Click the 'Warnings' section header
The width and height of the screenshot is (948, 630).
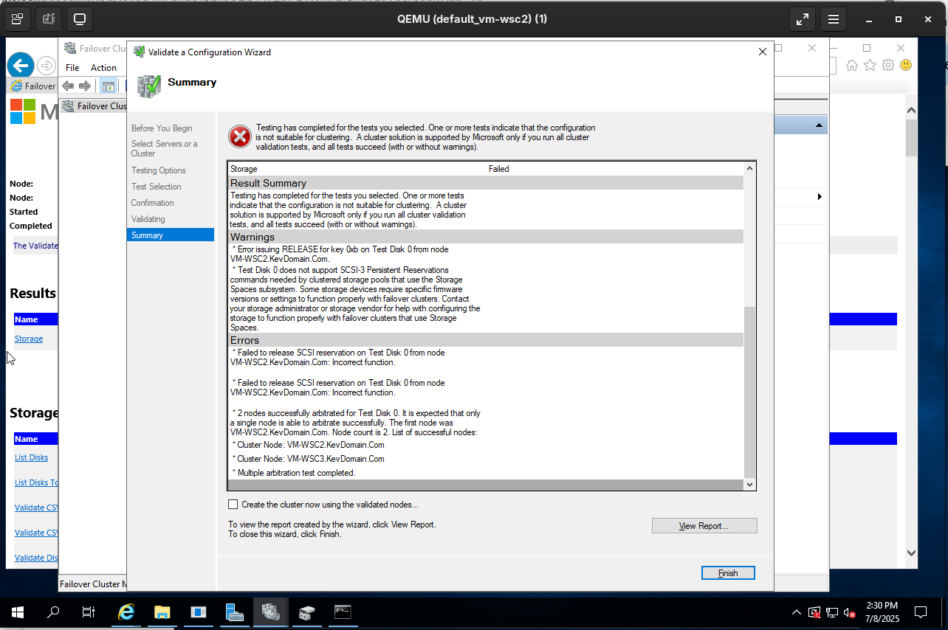tap(486, 237)
